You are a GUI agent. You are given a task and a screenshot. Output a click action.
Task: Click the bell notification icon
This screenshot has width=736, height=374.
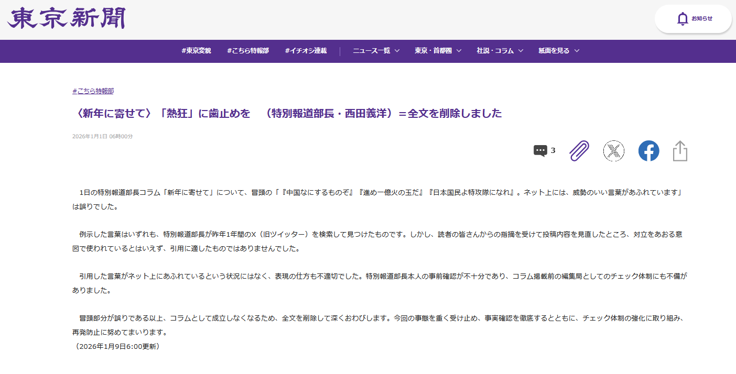pos(682,19)
